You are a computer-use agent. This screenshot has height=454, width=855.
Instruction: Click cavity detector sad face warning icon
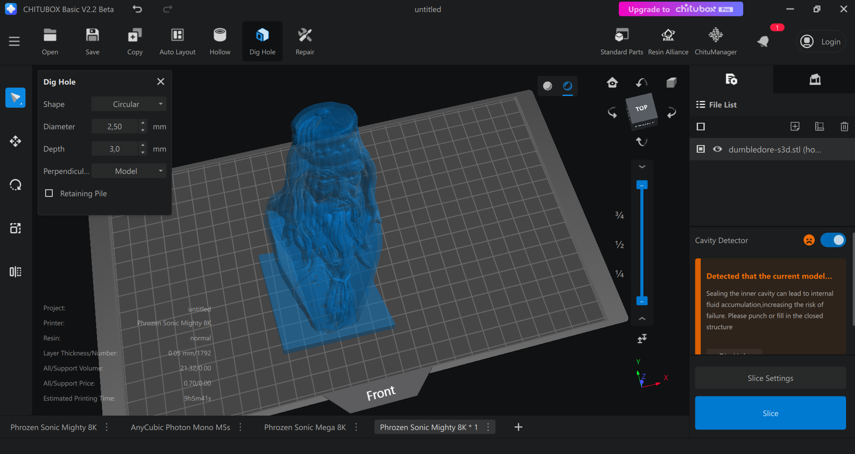[x=809, y=240]
